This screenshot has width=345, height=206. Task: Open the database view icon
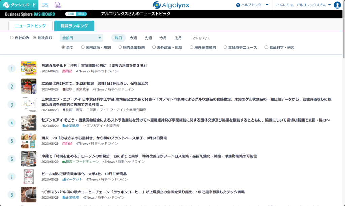pos(57,5)
